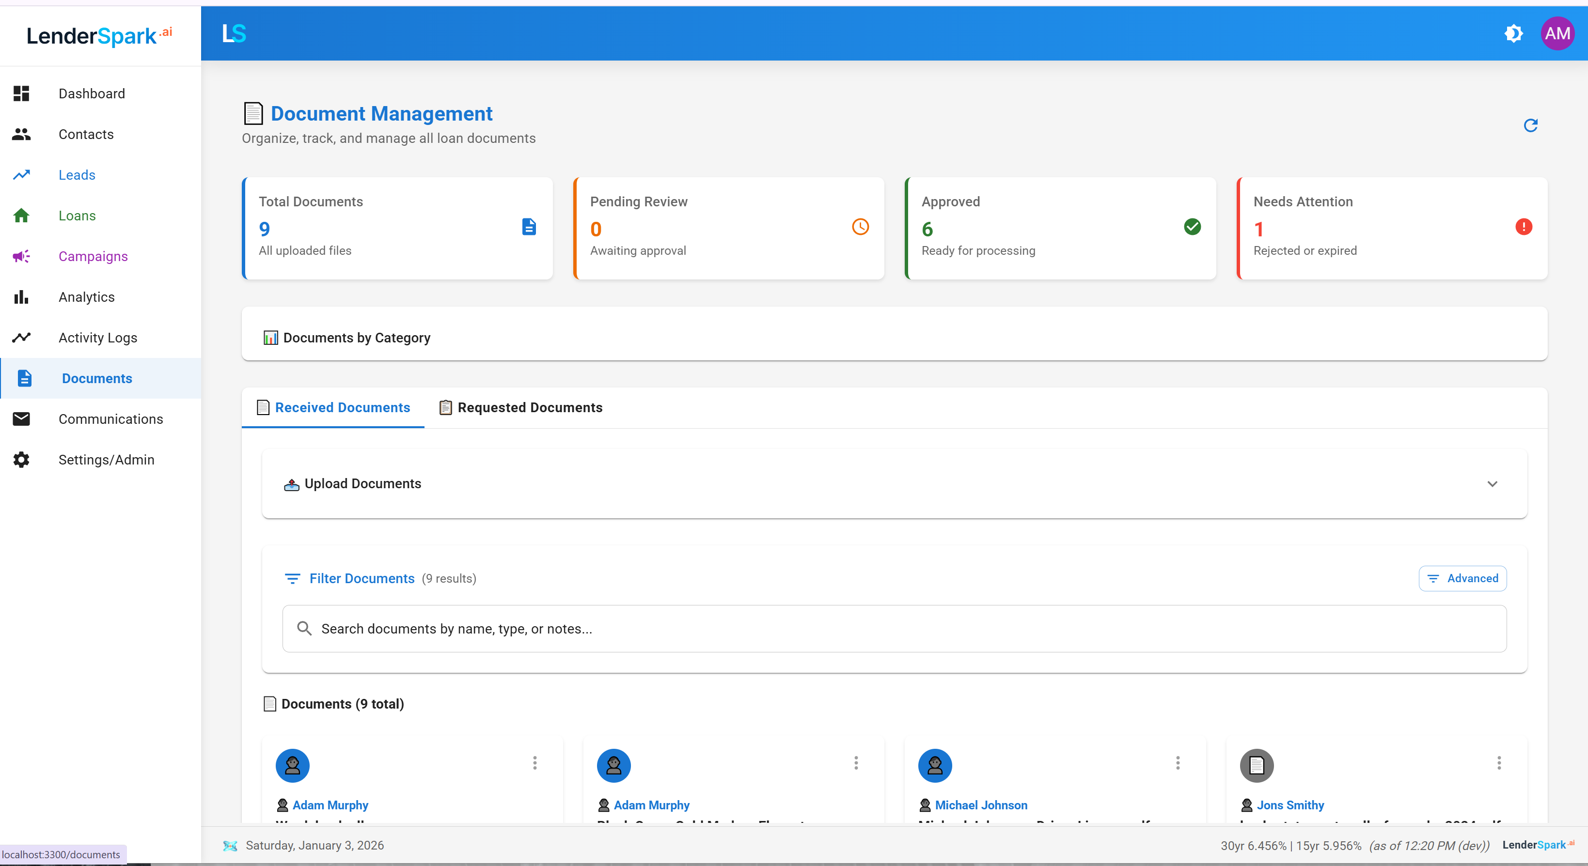1588x866 pixels.
Task: Click the Communications mail icon
Action: pos(22,419)
